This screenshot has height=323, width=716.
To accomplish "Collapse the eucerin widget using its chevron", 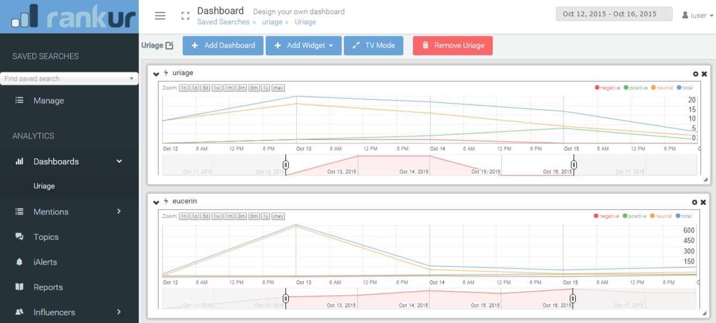I will [x=156, y=202].
